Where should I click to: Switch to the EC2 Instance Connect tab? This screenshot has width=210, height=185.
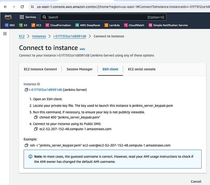point(40,69)
